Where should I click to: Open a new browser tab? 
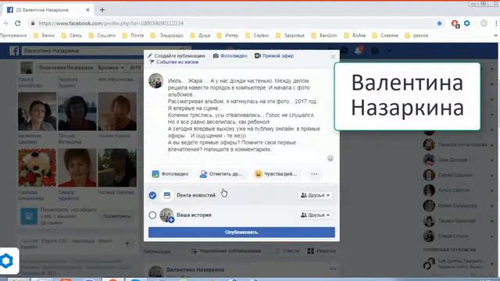click(102, 10)
